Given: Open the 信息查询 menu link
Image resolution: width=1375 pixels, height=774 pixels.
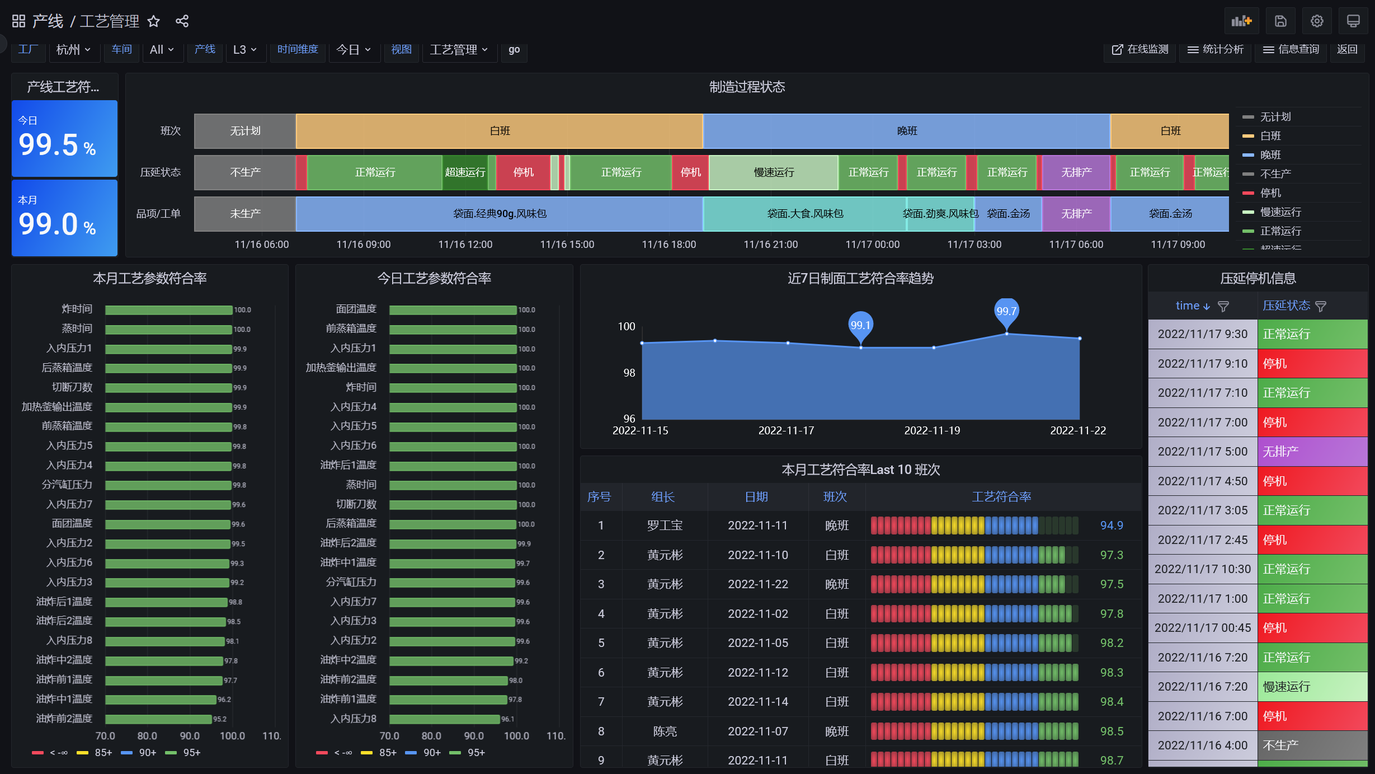Looking at the screenshot, I should click(1291, 50).
